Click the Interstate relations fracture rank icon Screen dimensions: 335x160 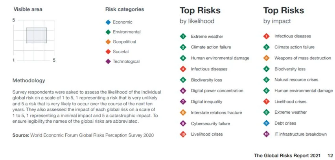tap(183, 112)
